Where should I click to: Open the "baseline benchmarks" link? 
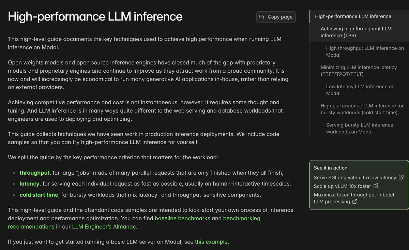pyautogui.click(x=182, y=218)
